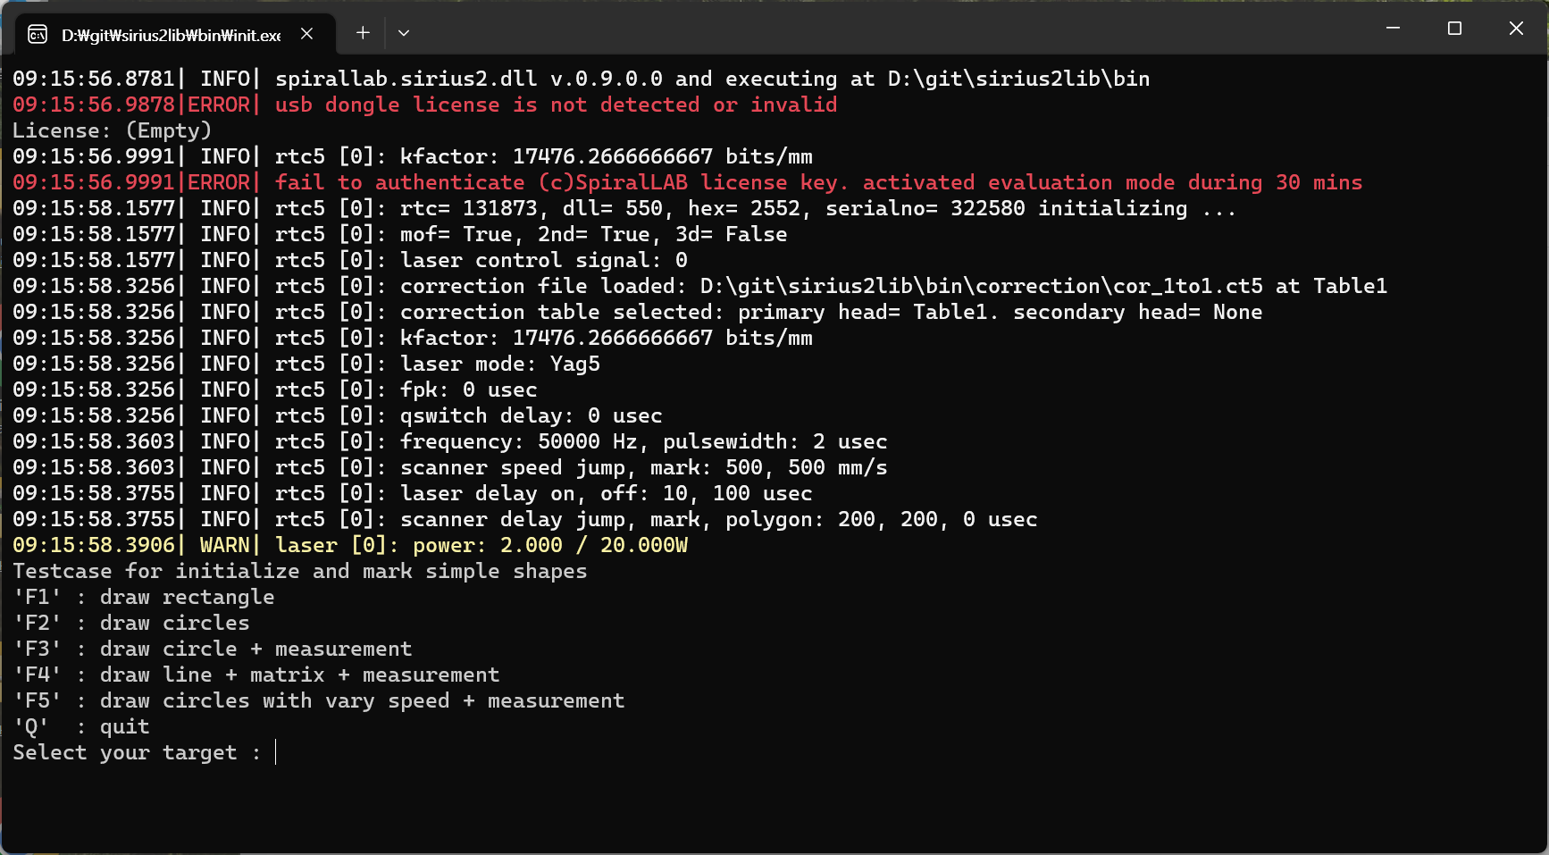
Task: Click the correction file loaded log line
Action: point(700,286)
